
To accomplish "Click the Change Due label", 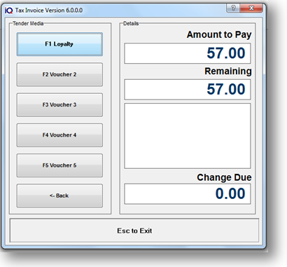I will tap(224, 177).
